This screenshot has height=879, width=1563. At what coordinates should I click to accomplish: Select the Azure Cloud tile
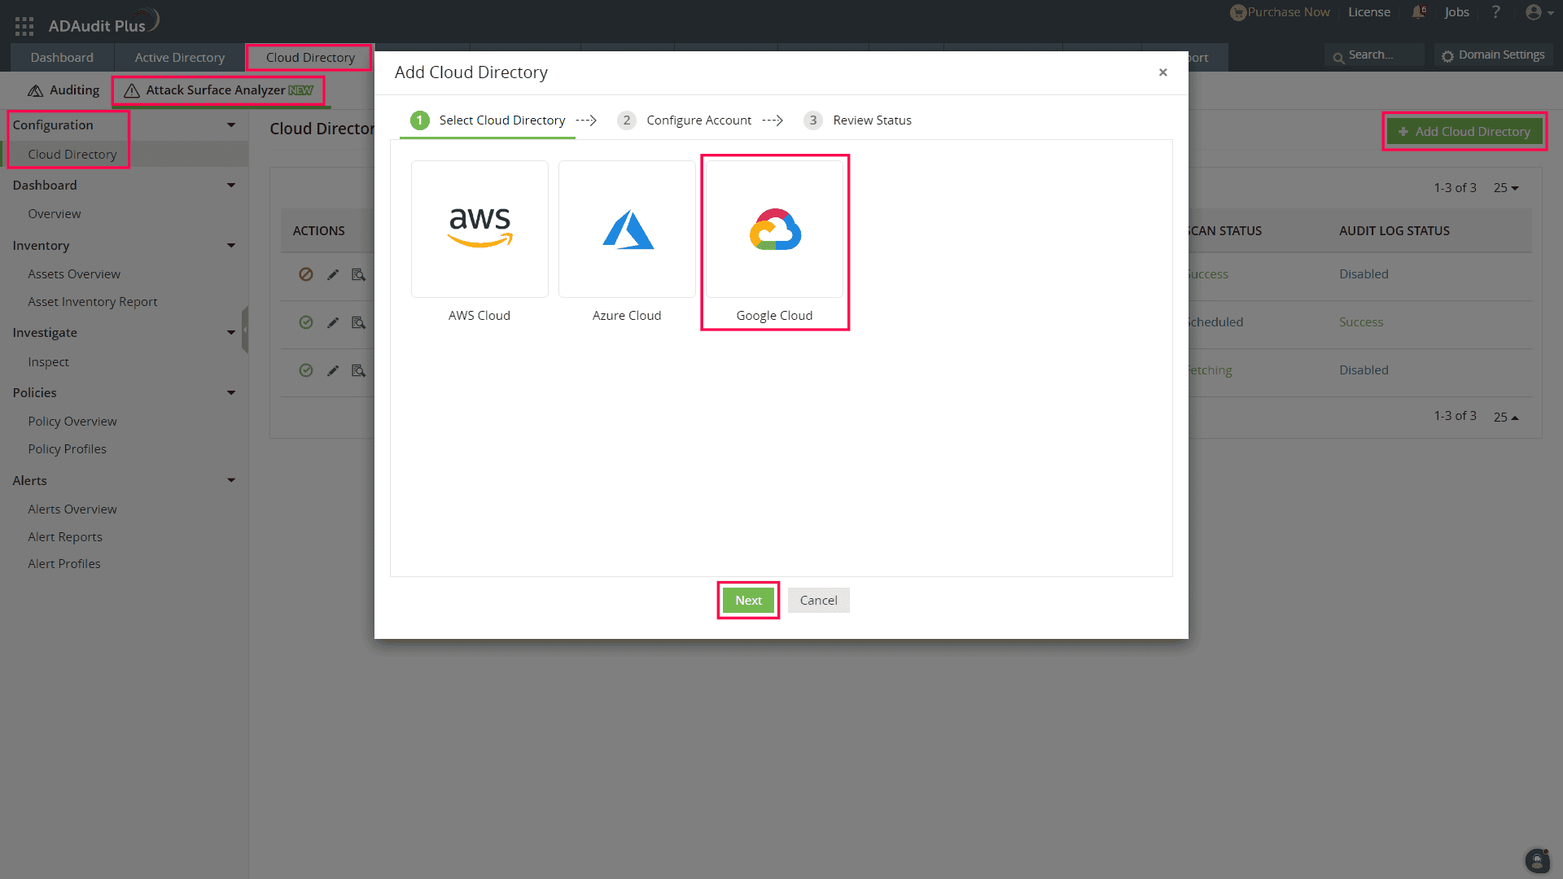pos(627,230)
